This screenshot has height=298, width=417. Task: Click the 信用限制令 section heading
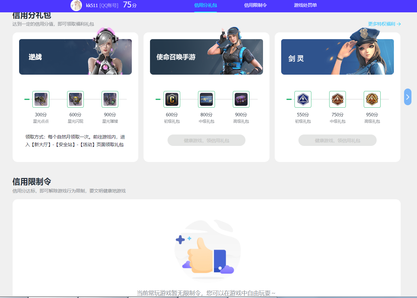pyautogui.click(x=32, y=181)
